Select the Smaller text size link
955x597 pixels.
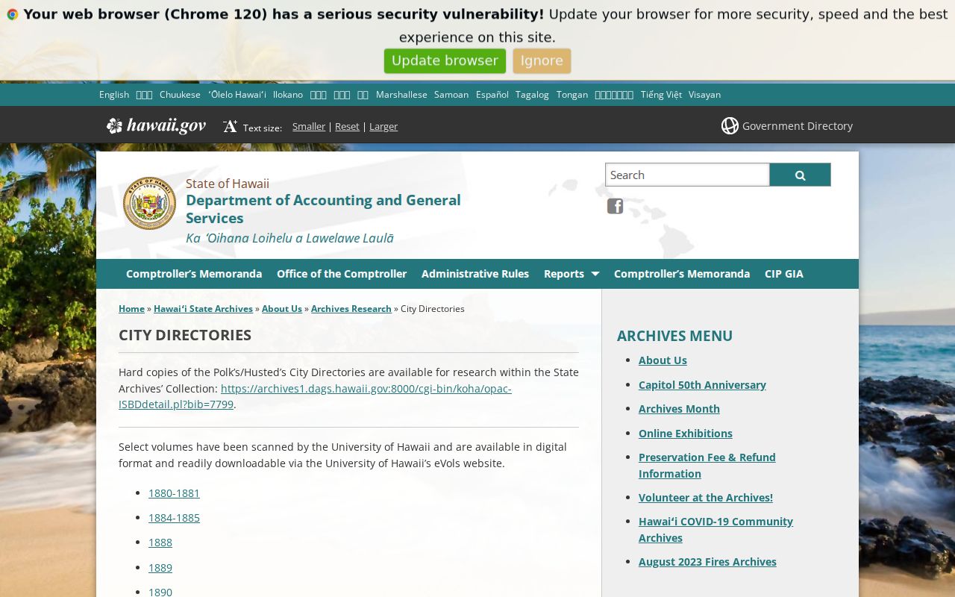[x=309, y=126]
